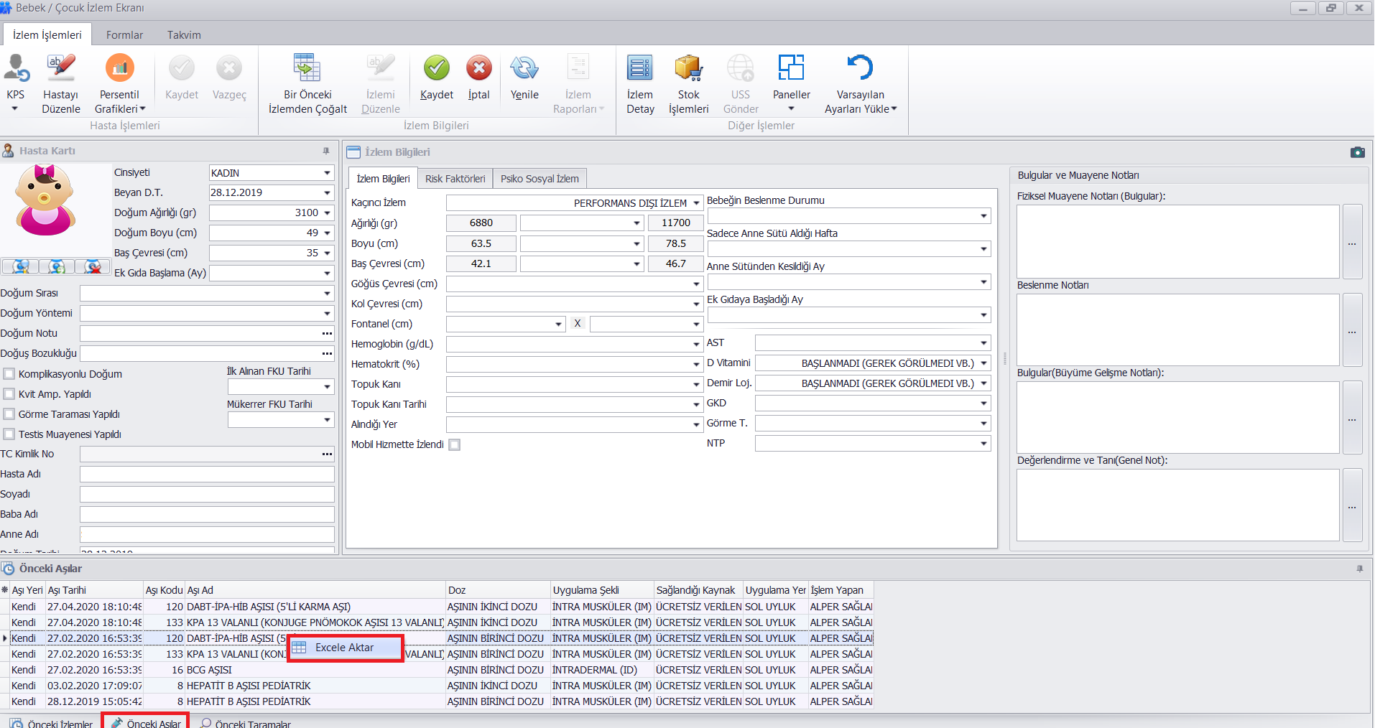This screenshot has width=1375, height=728.
Task: Click the red İptal cancel icon
Action: click(478, 69)
